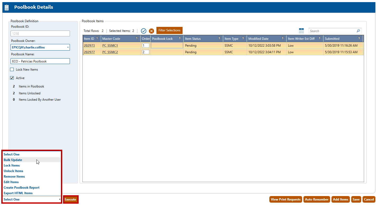The width and height of the screenshot is (377, 205).
Task: Choose Bulk Update from the action list
Action: pyautogui.click(x=13, y=160)
